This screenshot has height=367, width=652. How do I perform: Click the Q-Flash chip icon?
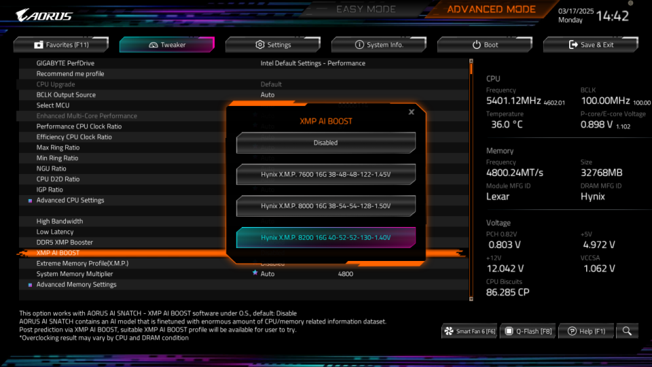pyautogui.click(x=509, y=331)
